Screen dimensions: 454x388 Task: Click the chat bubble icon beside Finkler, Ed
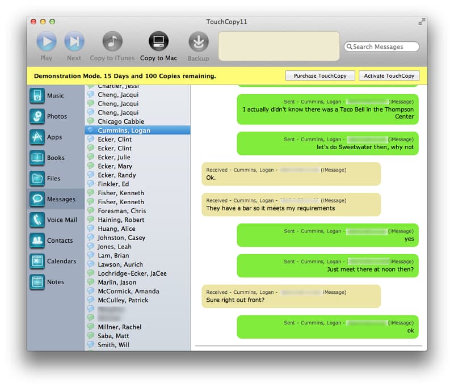click(91, 183)
